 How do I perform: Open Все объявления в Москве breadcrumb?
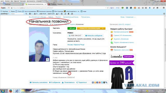coord(37,17)
